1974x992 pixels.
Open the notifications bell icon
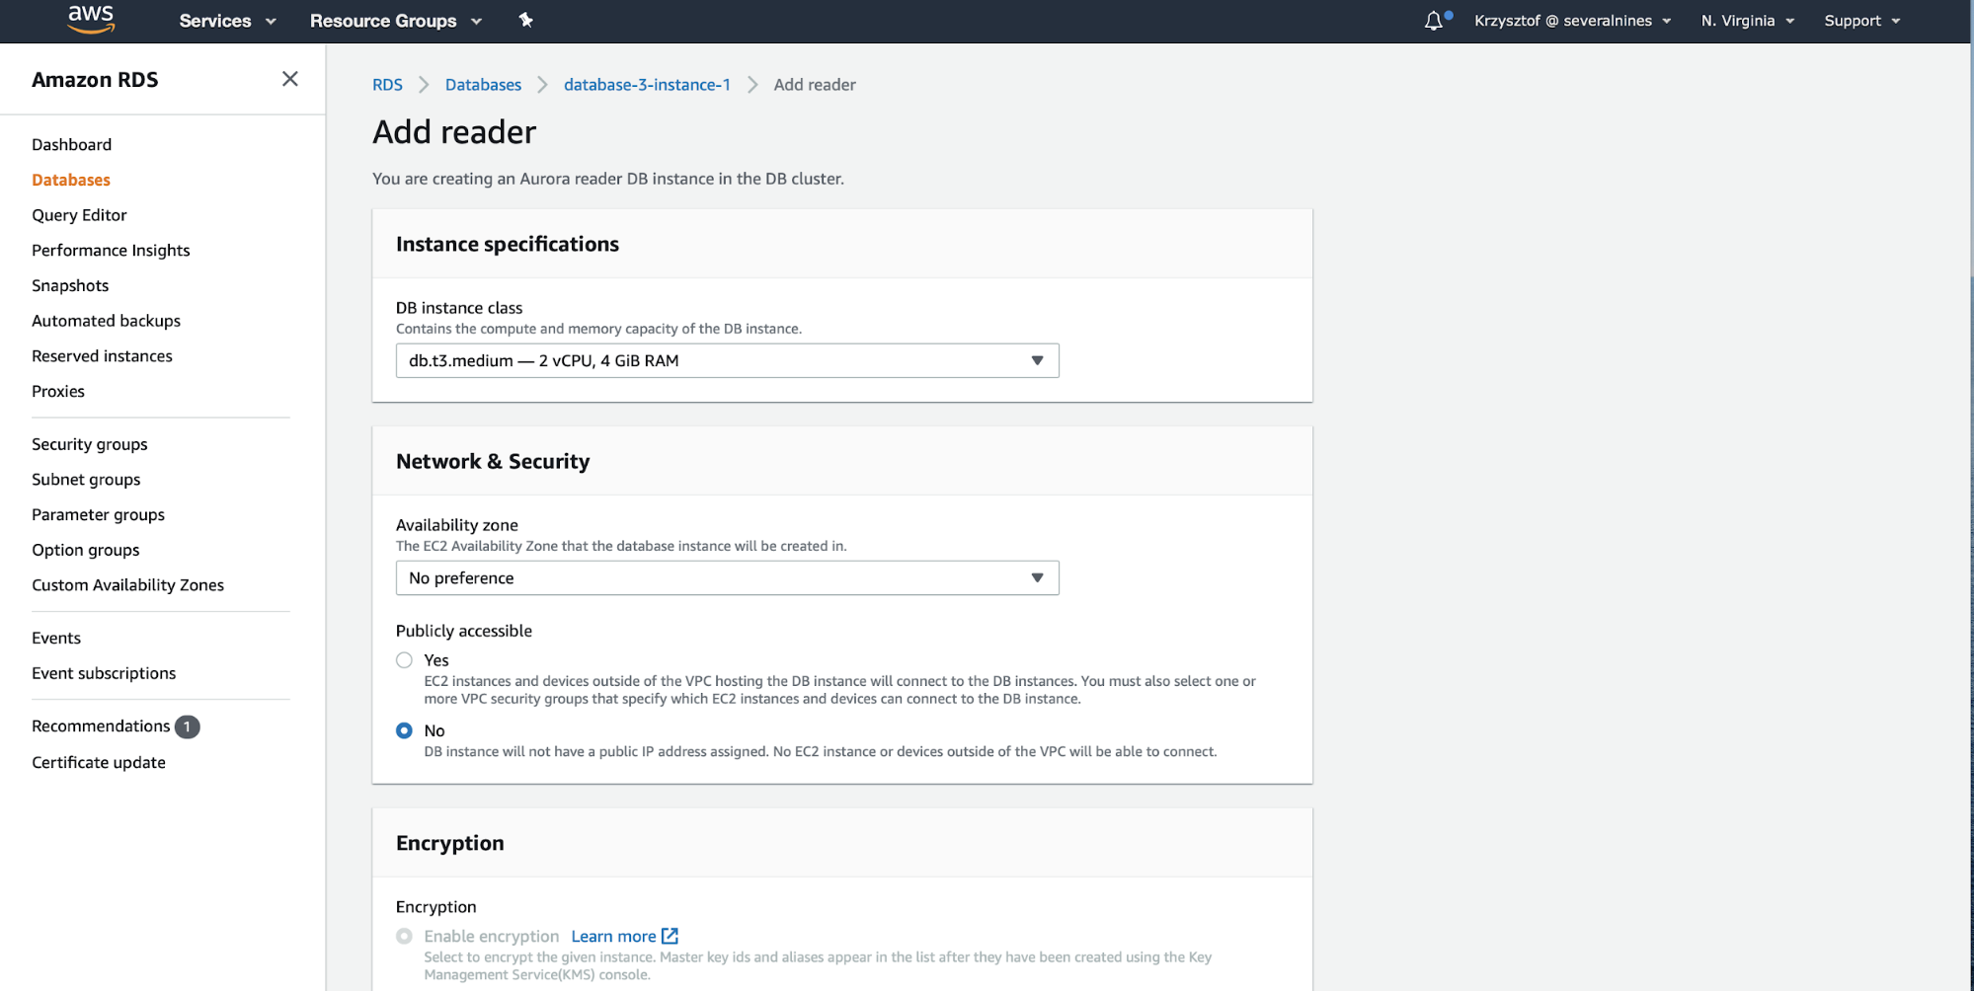click(1434, 21)
